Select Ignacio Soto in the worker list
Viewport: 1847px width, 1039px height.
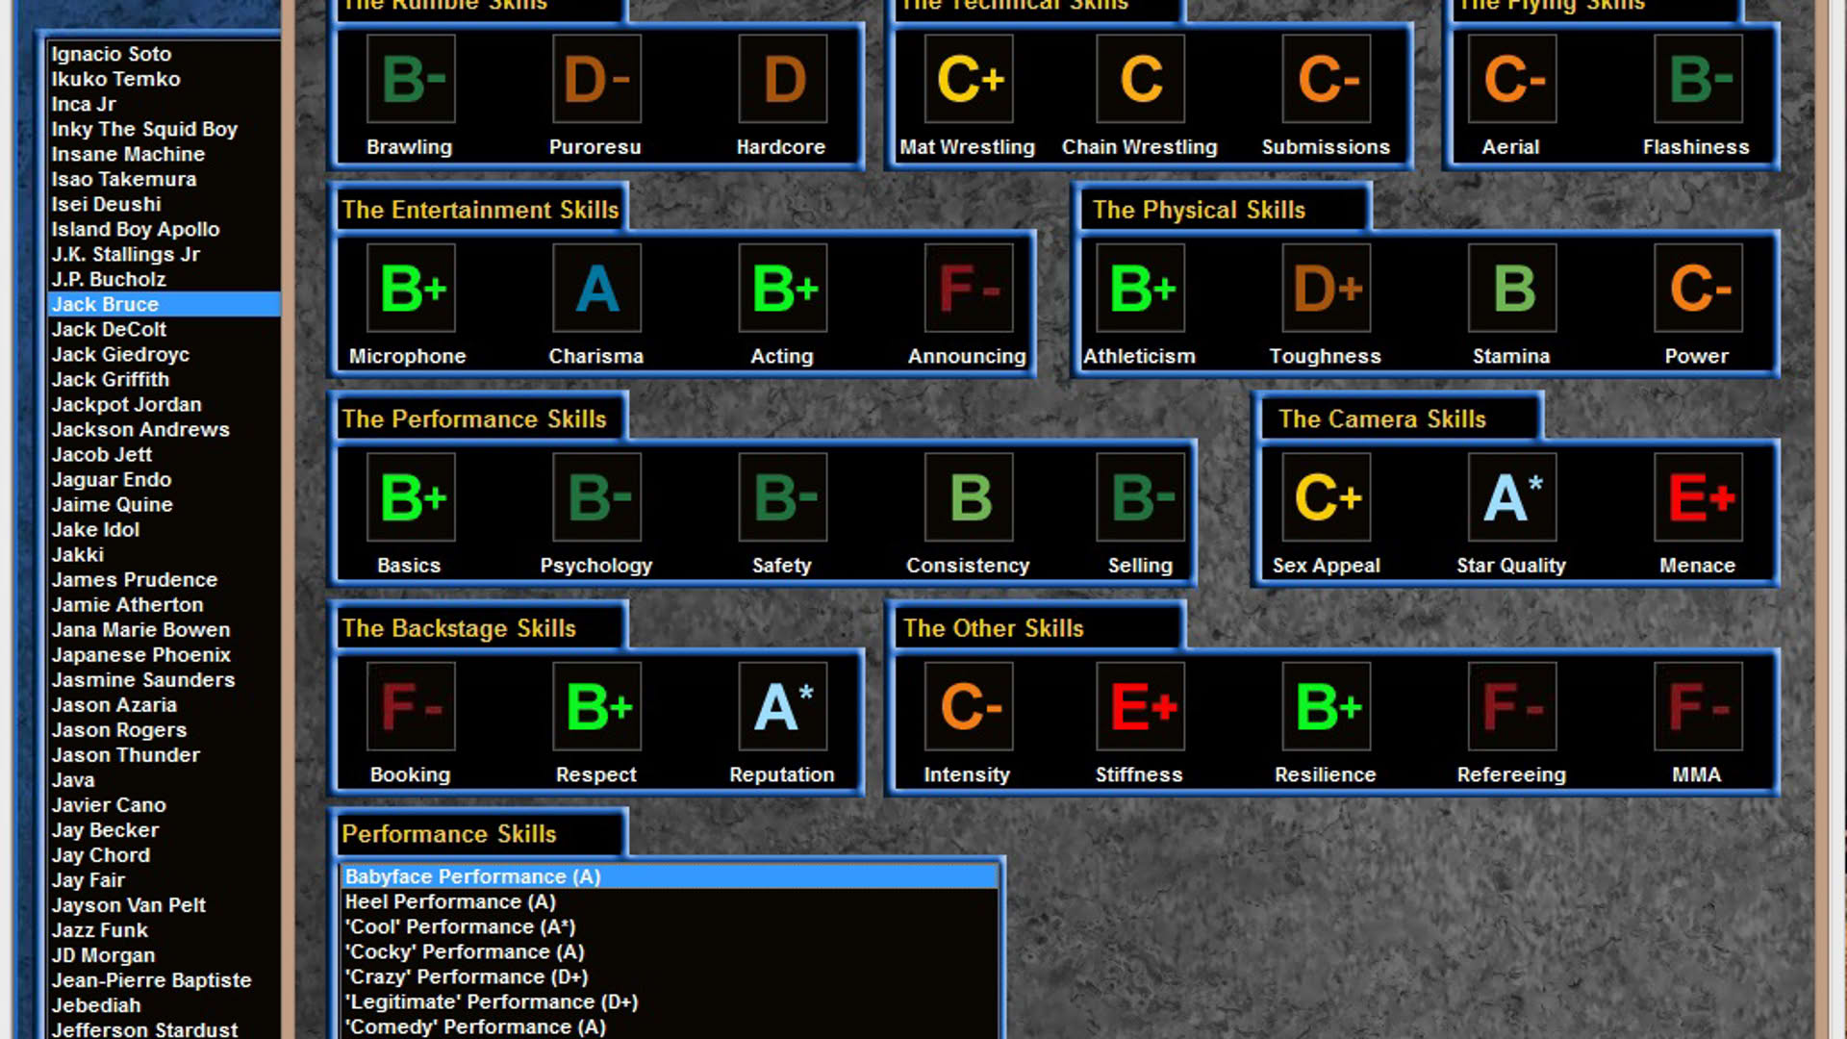pyautogui.click(x=164, y=54)
